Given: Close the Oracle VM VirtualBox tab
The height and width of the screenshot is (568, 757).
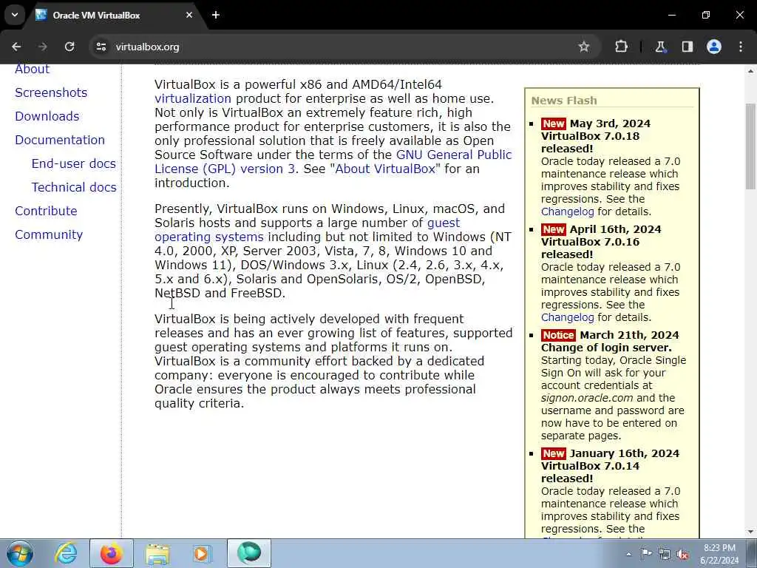Looking at the screenshot, I should pos(189,15).
